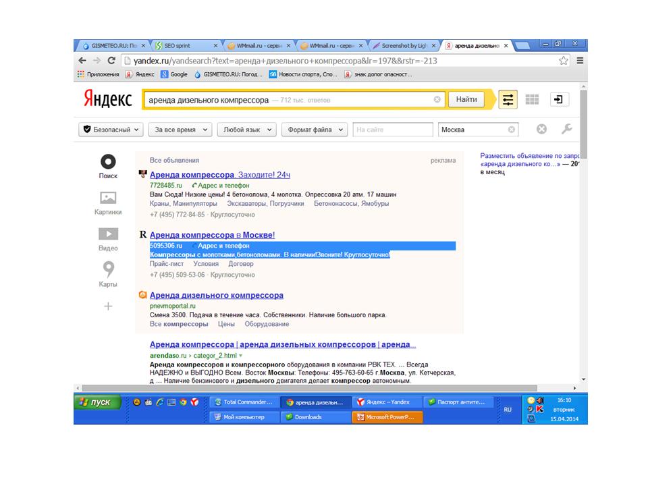The width and height of the screenshot is (648, 486).
Task: Reload the Yandex search page
Action: point(111,61)
